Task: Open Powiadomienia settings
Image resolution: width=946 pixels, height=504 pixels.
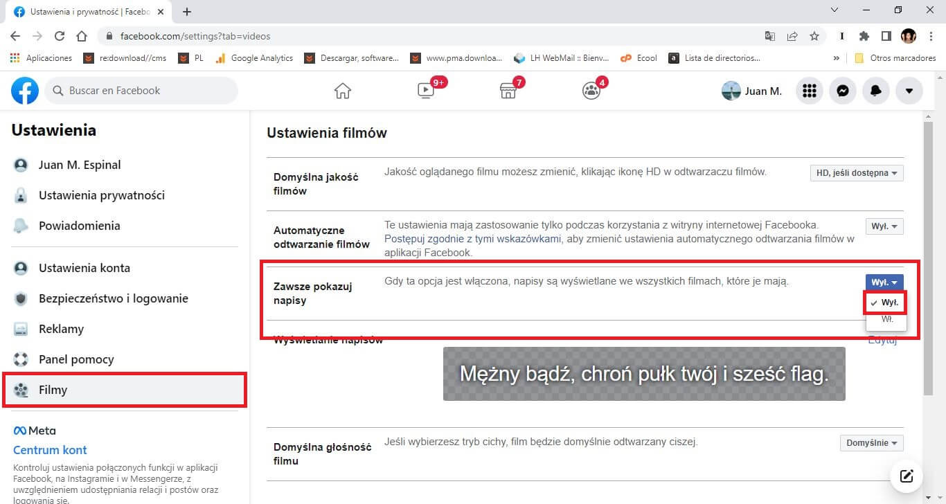Action: coord(125,226)
